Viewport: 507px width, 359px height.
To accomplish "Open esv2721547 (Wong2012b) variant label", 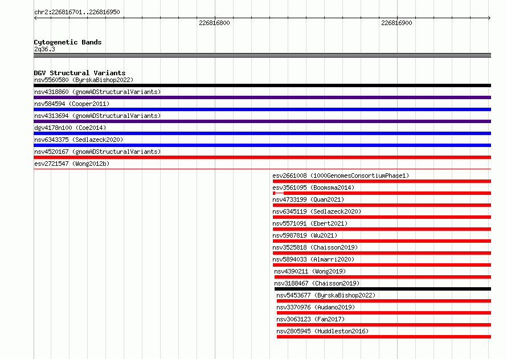I will point(72,164).
